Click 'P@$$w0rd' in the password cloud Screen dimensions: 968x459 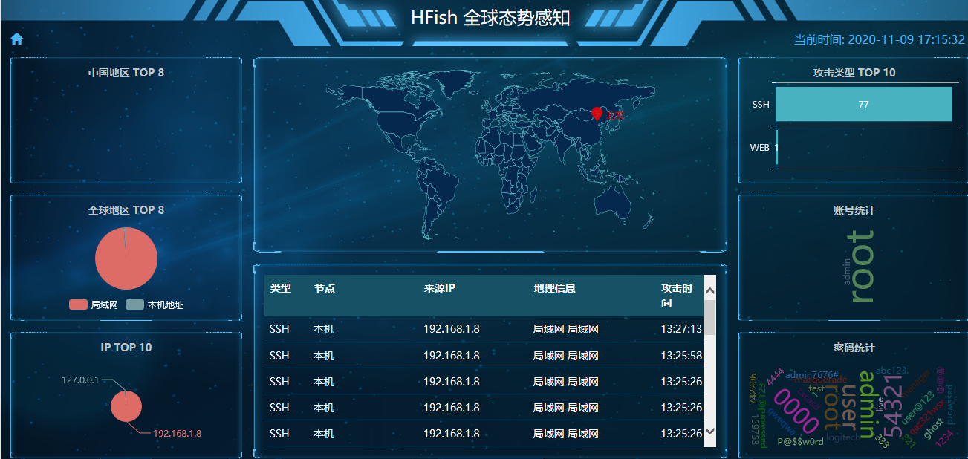[x=800, y=442]
